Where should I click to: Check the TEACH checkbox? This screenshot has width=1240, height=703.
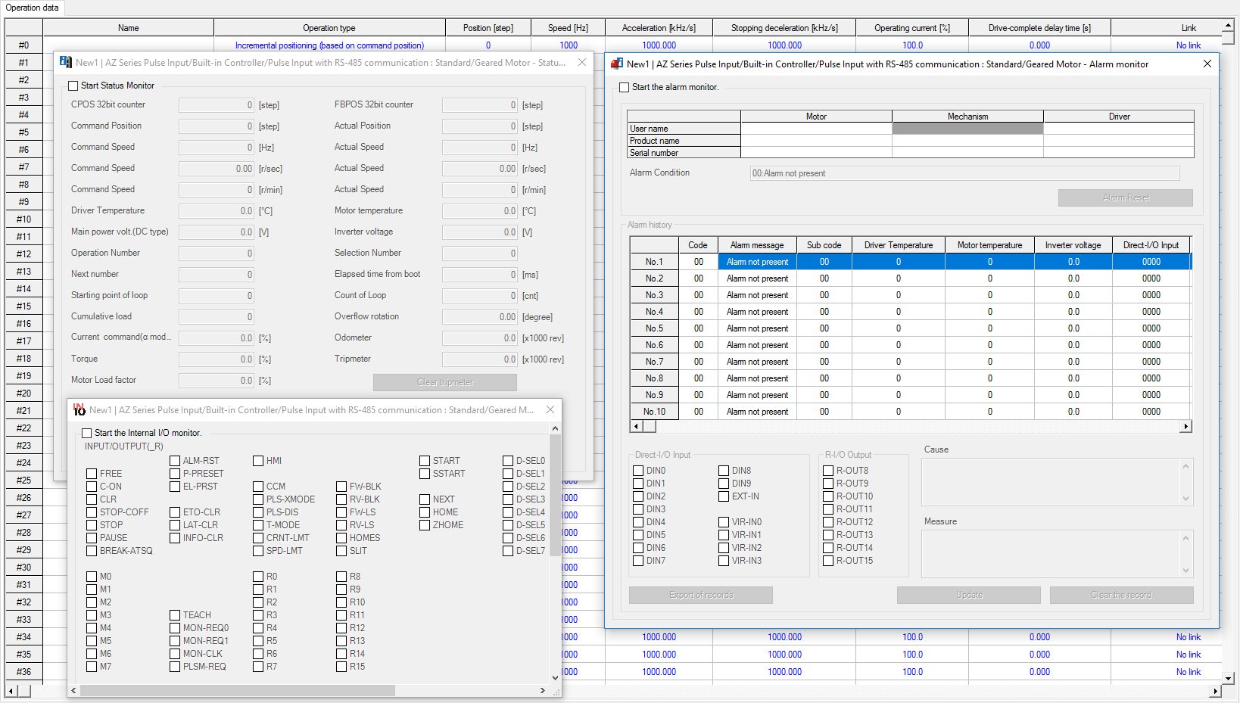click(x=173, y=614)
